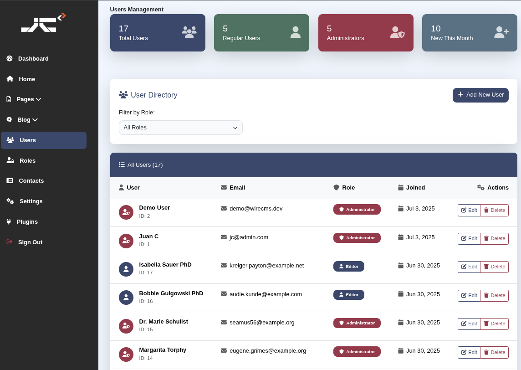Click the Regular Users stat card

261,32
